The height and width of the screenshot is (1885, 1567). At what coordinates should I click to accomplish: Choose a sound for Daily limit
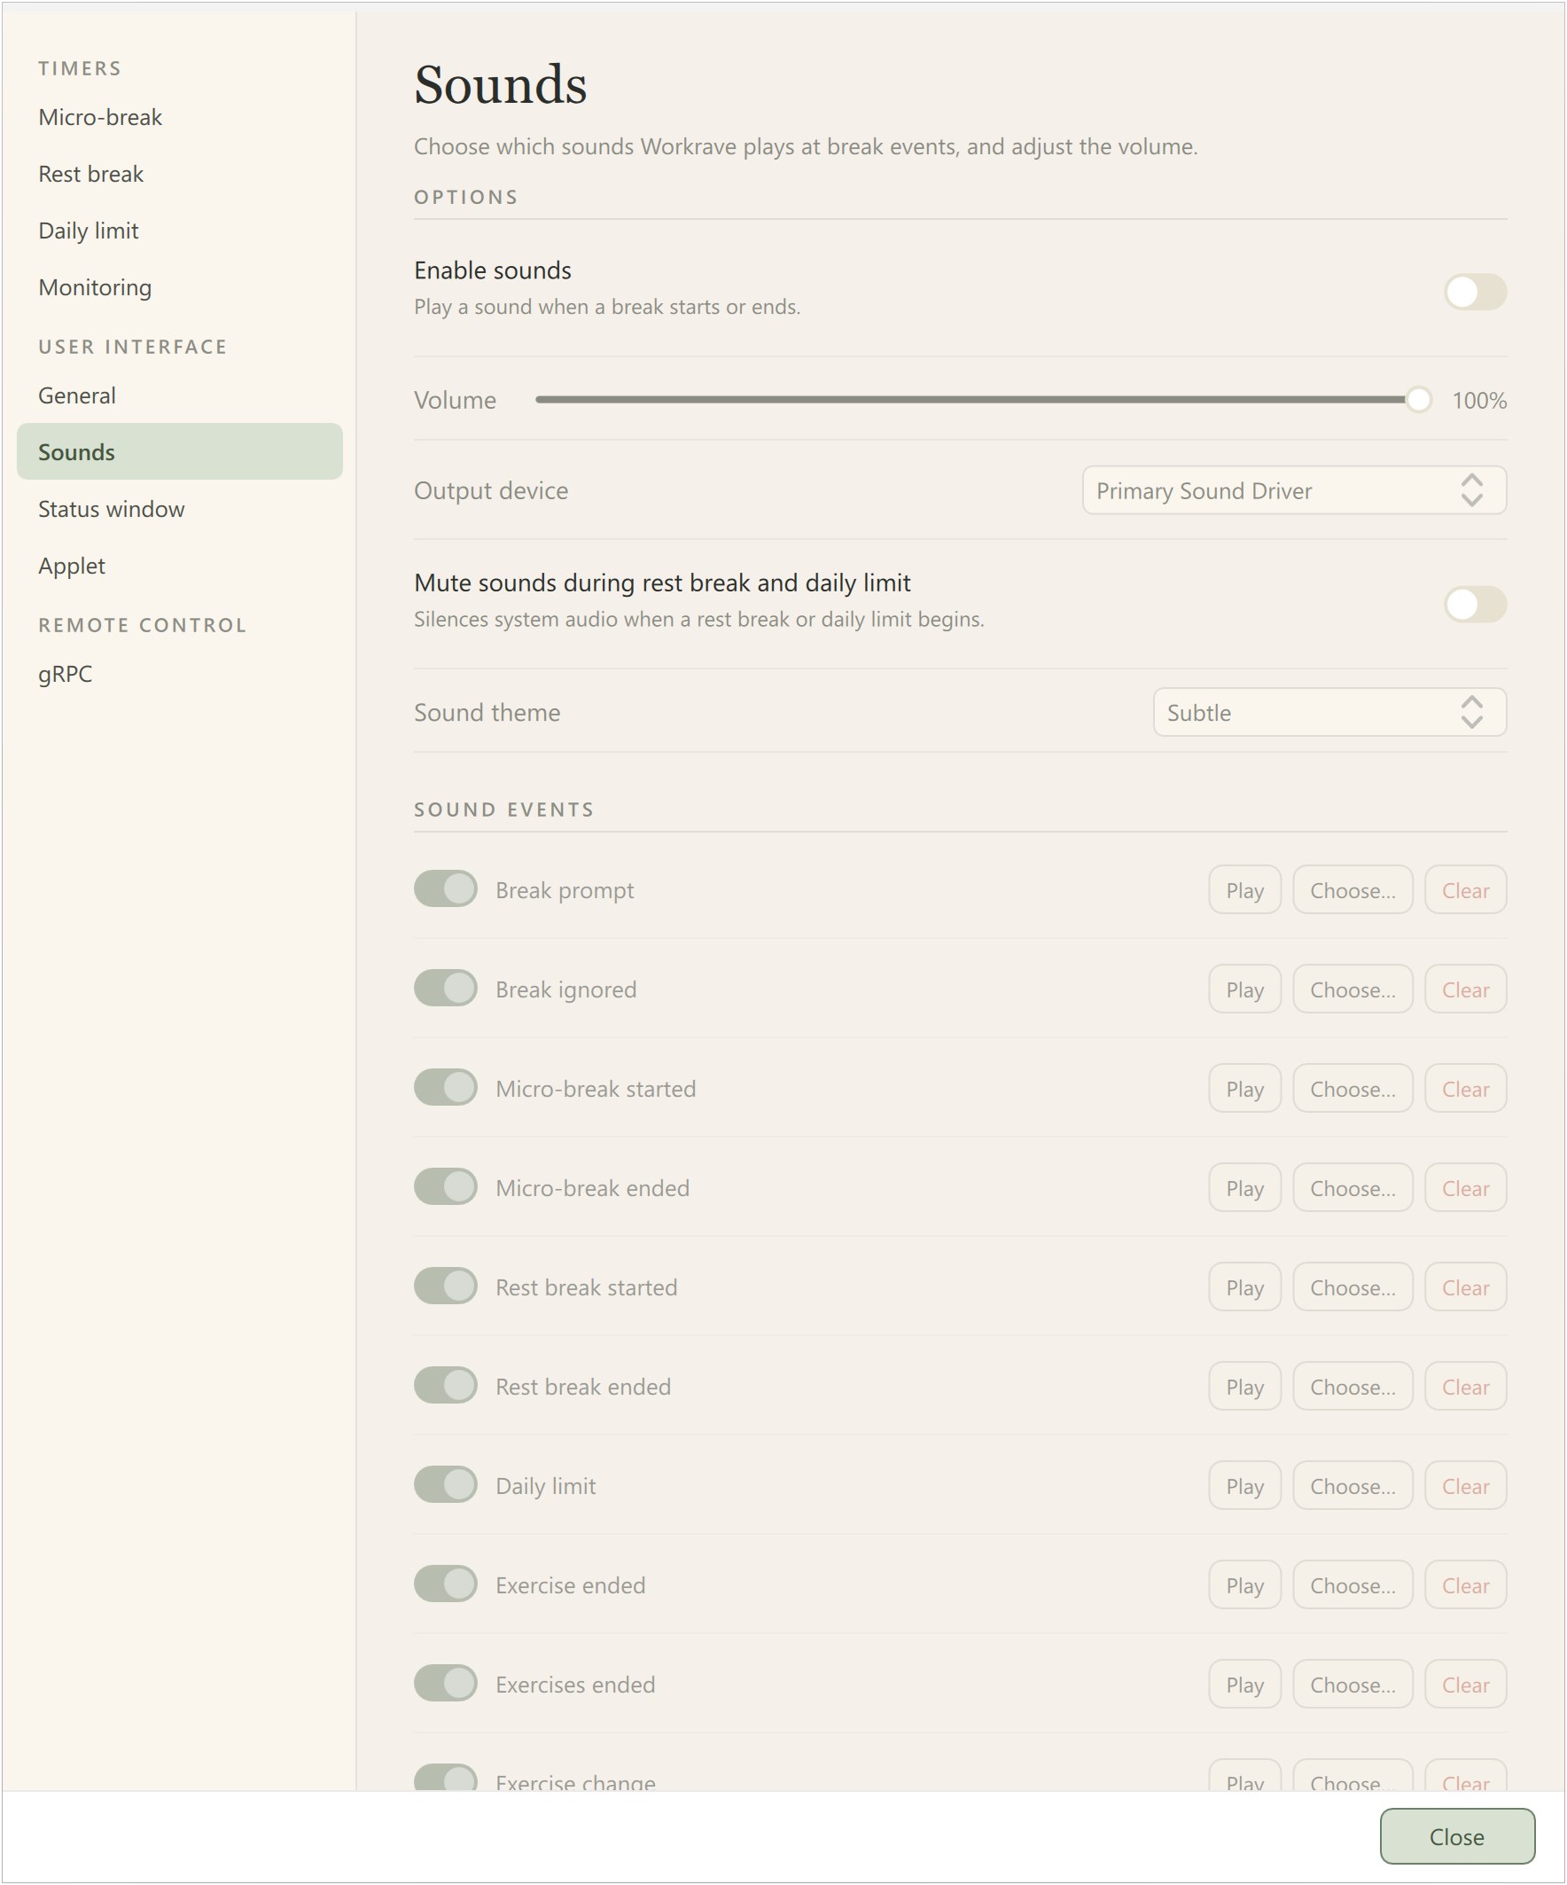point(1353,1487)
